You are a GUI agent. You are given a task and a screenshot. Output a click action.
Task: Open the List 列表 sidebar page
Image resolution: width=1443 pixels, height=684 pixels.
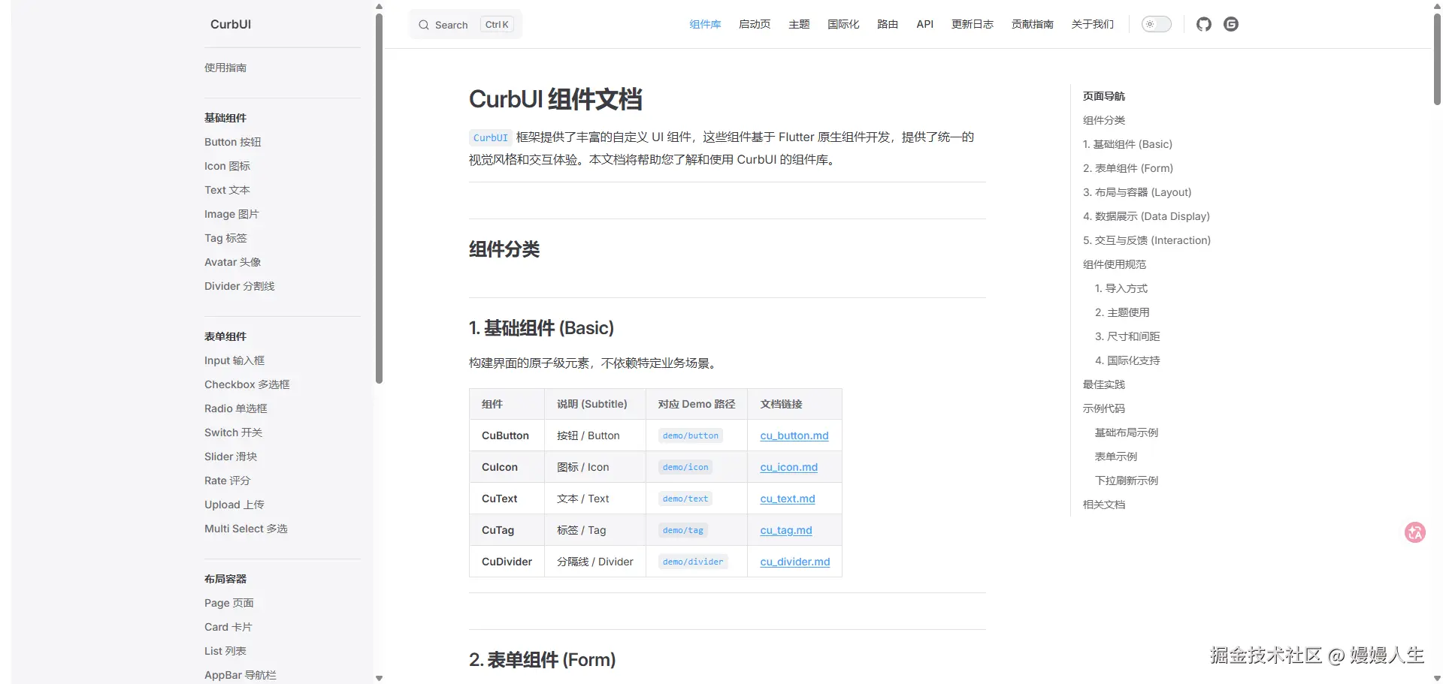[225, 651]
